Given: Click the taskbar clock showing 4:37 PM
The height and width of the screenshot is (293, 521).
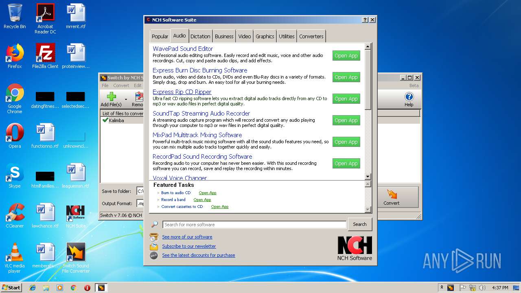Looking at the screenshot, I should 500,288.
